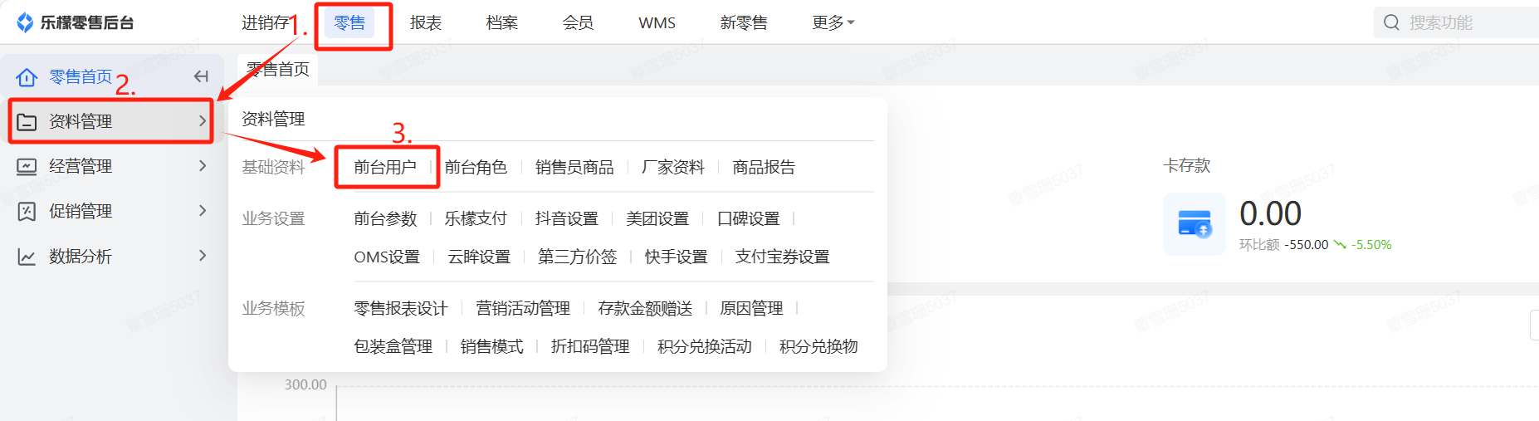Open 包装盒管理 link
Screen dimensions: 1539x421
coord(393,346)
